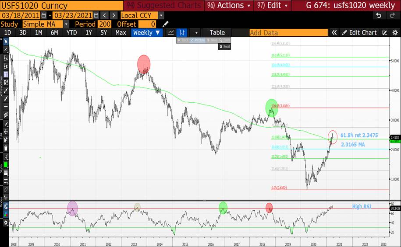Select the horizontal line tool
Viewport: 401px width, 247px height.
6,107
